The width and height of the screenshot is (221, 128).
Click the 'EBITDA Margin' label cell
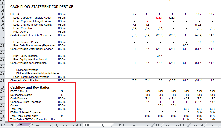click(19, 91)
